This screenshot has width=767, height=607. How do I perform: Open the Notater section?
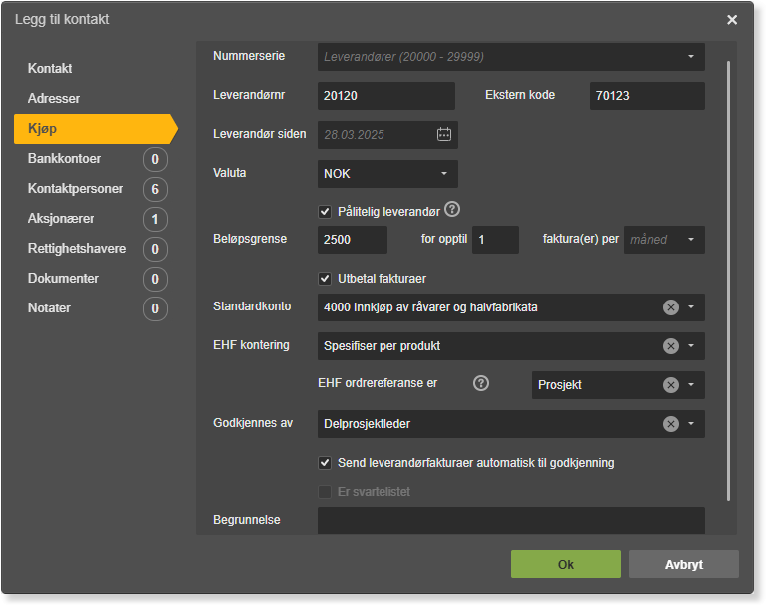(x=49, y=308)
